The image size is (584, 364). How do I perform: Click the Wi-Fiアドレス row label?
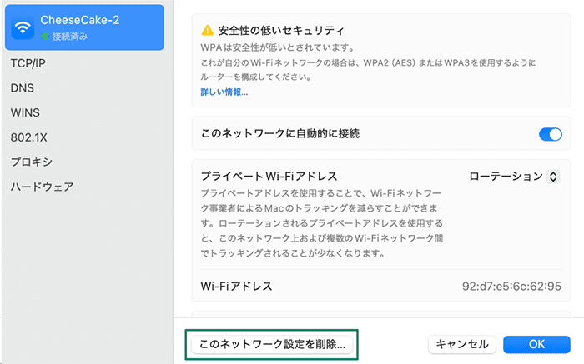237,287
